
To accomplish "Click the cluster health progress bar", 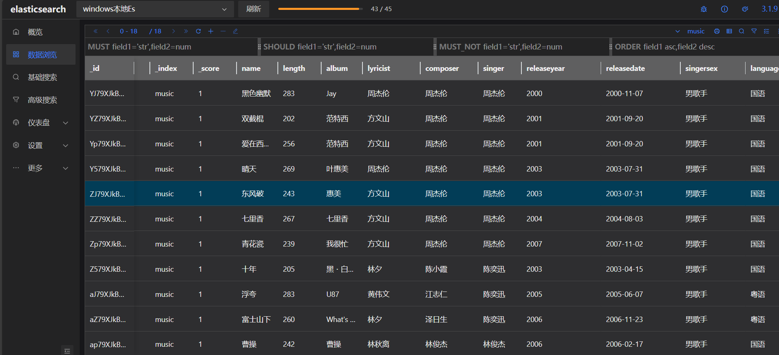I will click(x=320, y=9).
